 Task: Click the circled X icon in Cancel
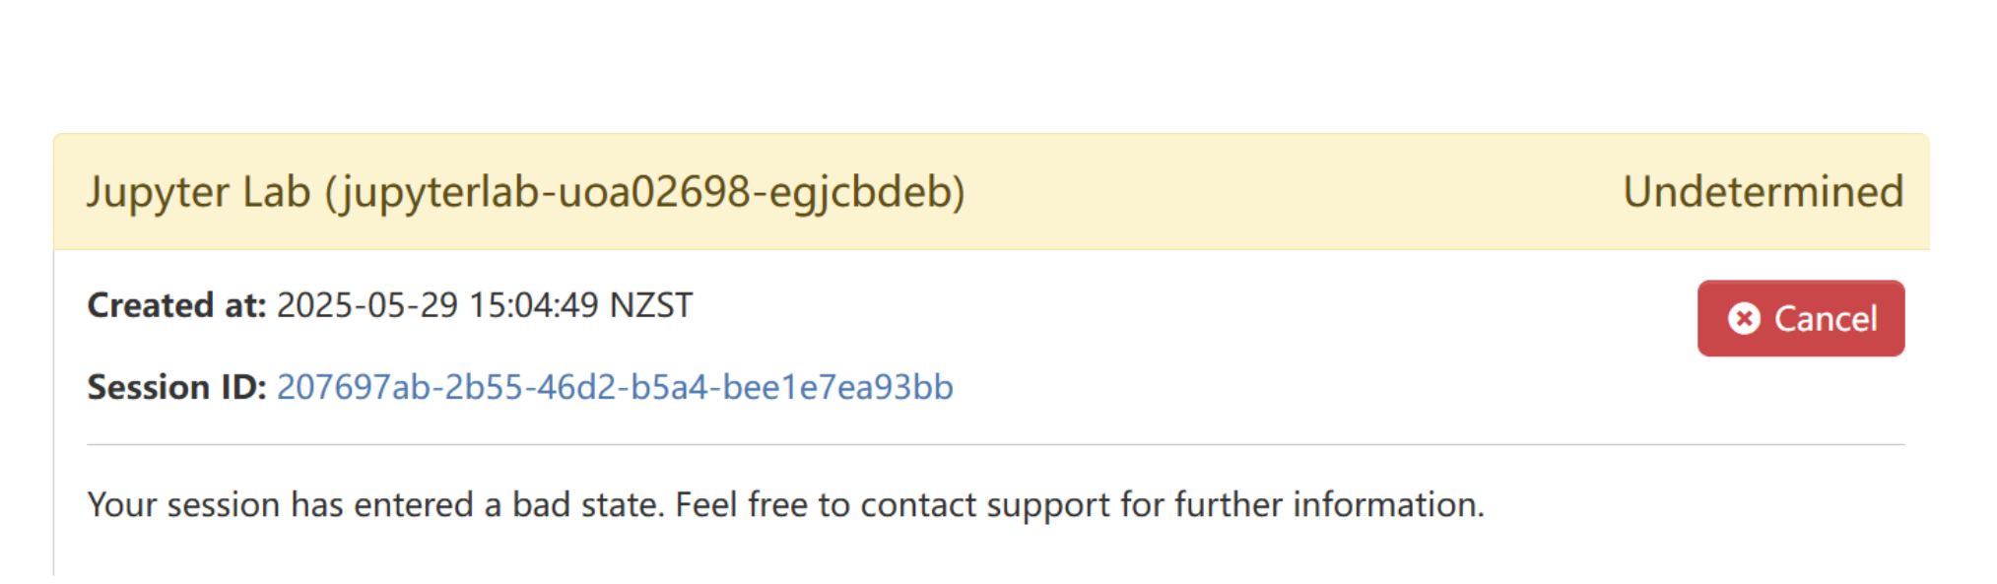click(1743, 318)
